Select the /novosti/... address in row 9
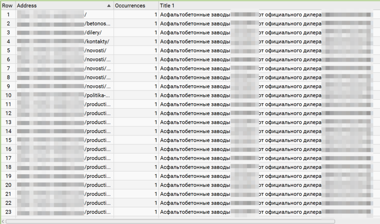 [x=98, y=87]
